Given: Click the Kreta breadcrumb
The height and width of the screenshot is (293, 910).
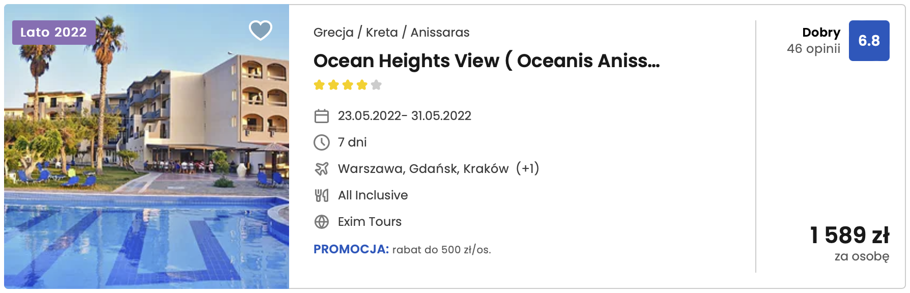Looking at the screenshot, I should pyautogui.click(x=382, y=33).
